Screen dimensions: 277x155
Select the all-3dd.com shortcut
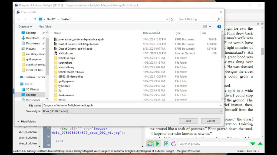point(65,53)
